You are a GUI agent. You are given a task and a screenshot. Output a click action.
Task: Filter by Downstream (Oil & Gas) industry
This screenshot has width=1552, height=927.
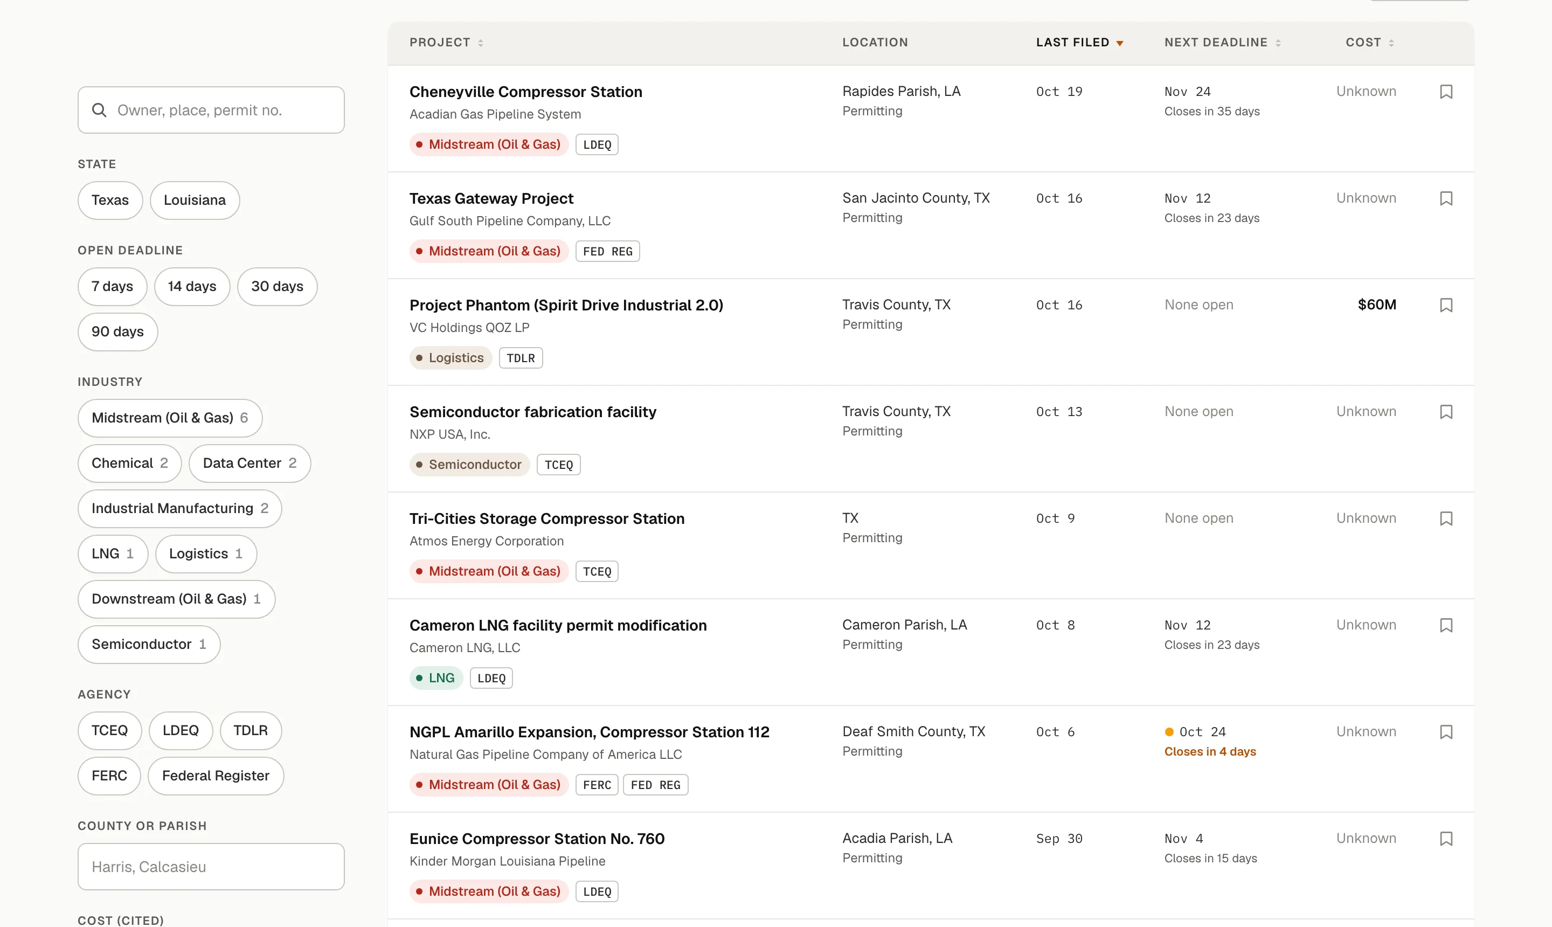tap(176, 599)
